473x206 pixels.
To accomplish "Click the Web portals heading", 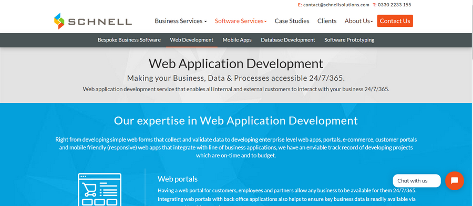I will (178, 179).
